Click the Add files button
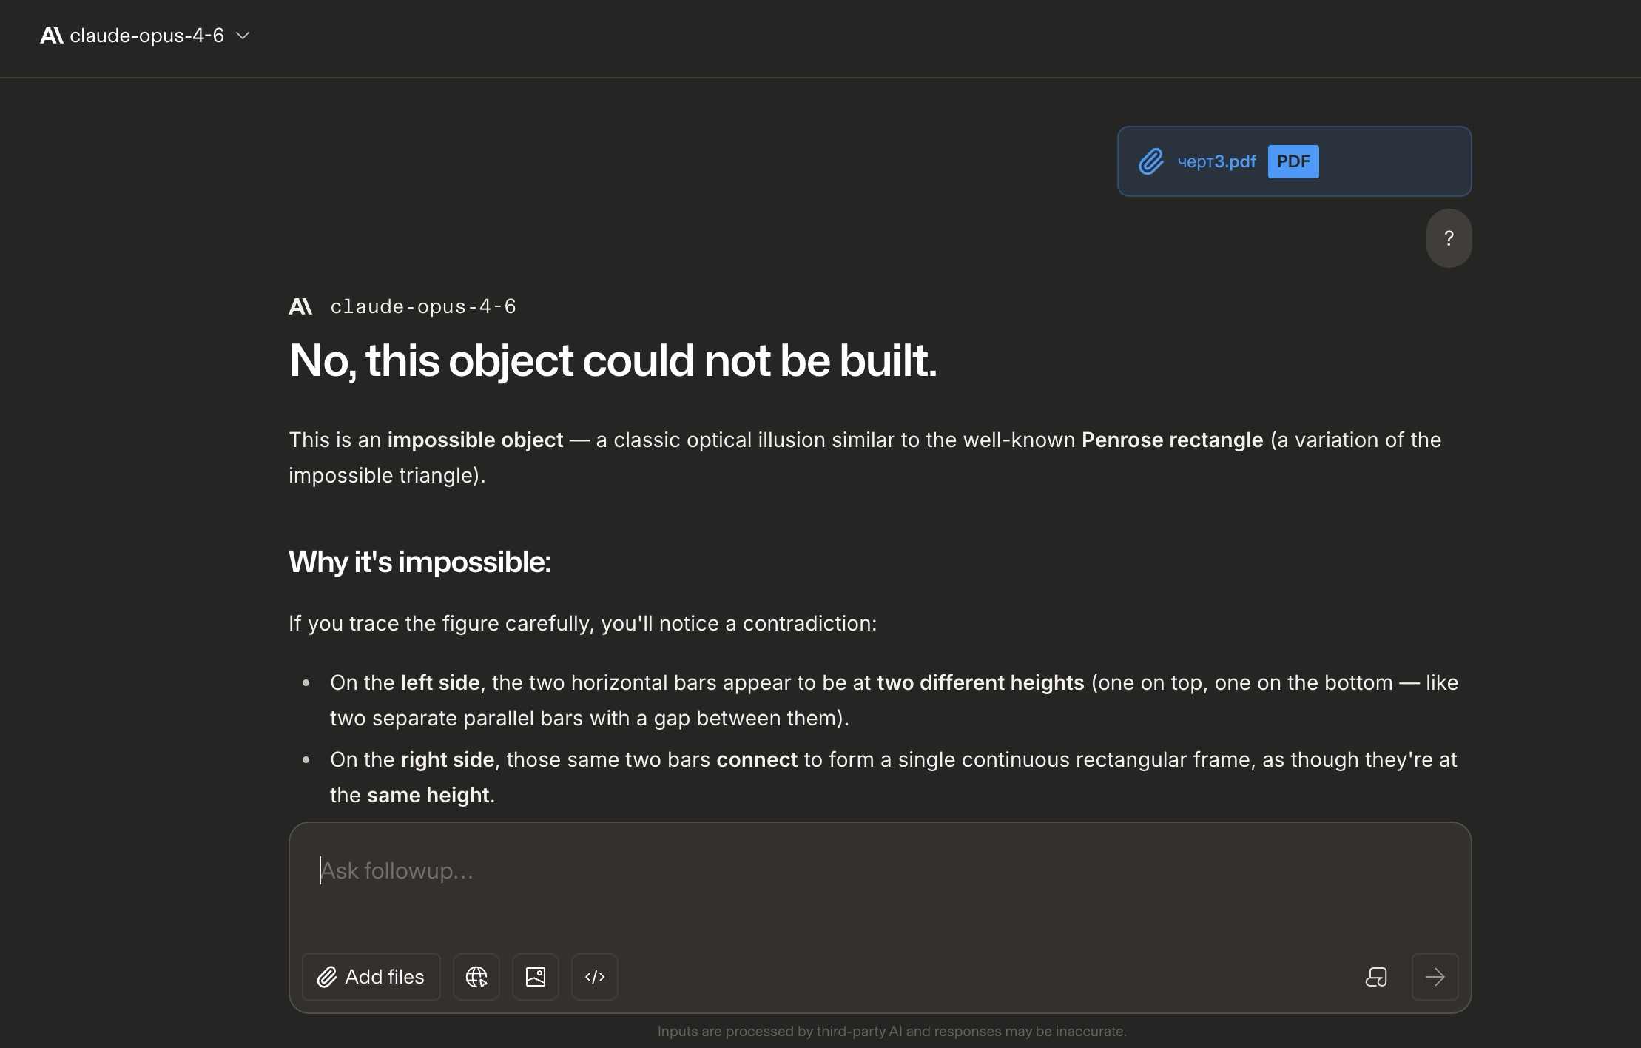Image resolution: width=1641 pixels, height=1048 pixels. click(371, 977)
